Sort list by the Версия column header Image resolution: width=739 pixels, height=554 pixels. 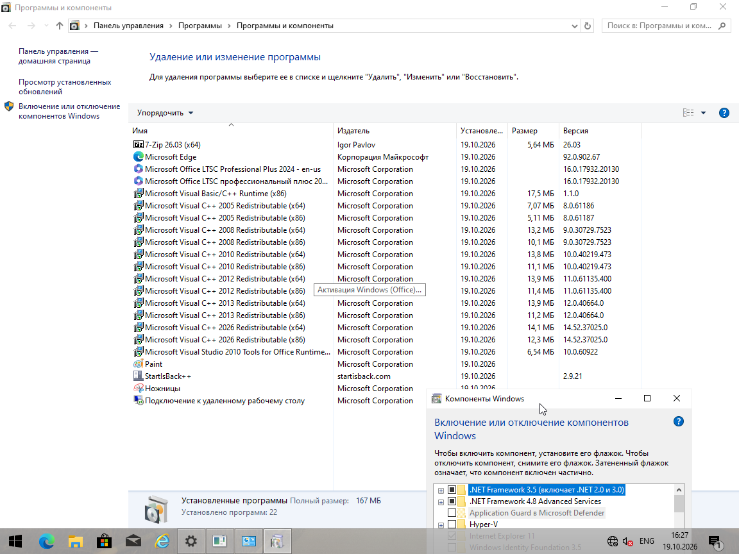(x=600, y=131)
